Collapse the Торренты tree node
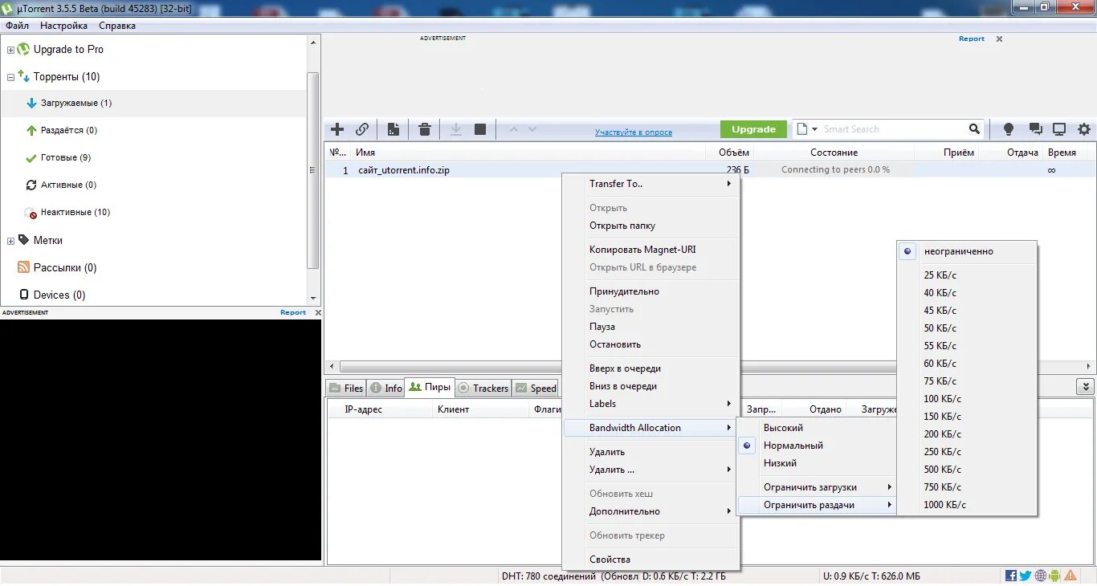 click(10, 77)
